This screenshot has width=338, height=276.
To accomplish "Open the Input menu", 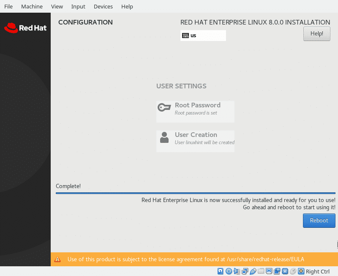I will click(x=78, y=6).
